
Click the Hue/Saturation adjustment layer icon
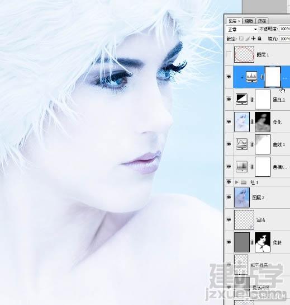coord(241,167)
